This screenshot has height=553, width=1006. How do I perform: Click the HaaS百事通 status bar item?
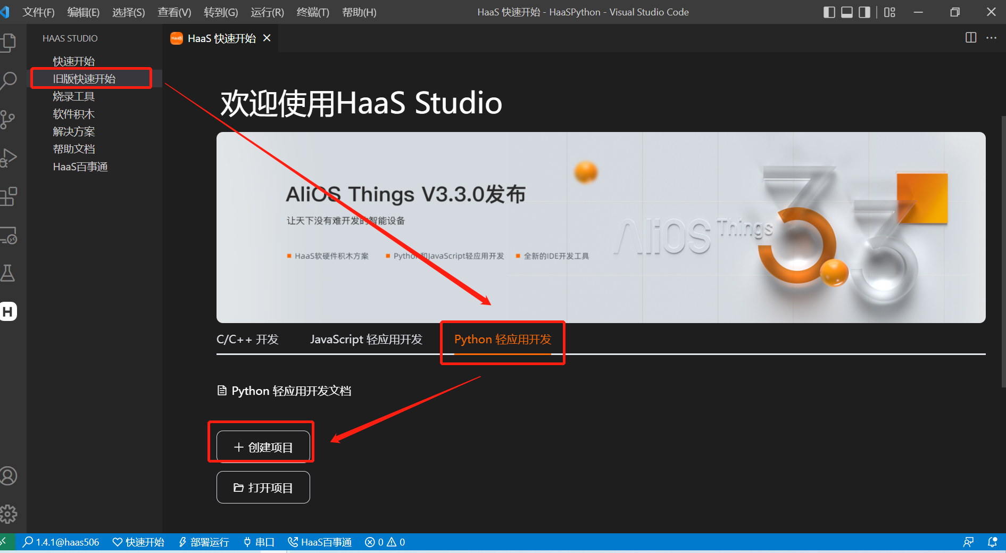click(x=320, y=542)
